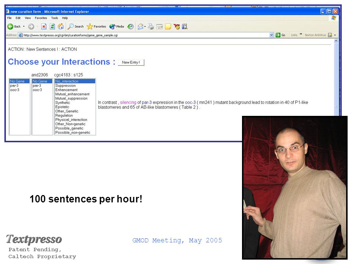
Task: Select Epistatic interaction type
Action: point(75,107)
